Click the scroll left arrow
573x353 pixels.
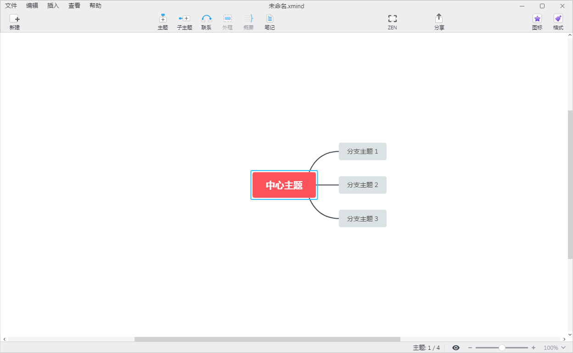[x=5, y=339]
